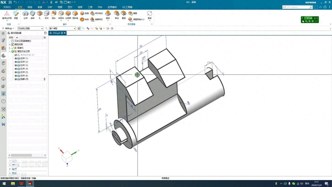The image size is (332, 187).
Task: Click the Help question mark icon
Action: (325, 7)
